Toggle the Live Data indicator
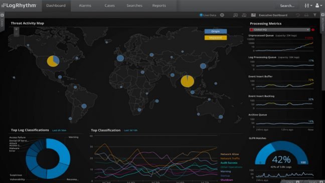This screenshot has height=183, width=325. click(x=208, y=15)
